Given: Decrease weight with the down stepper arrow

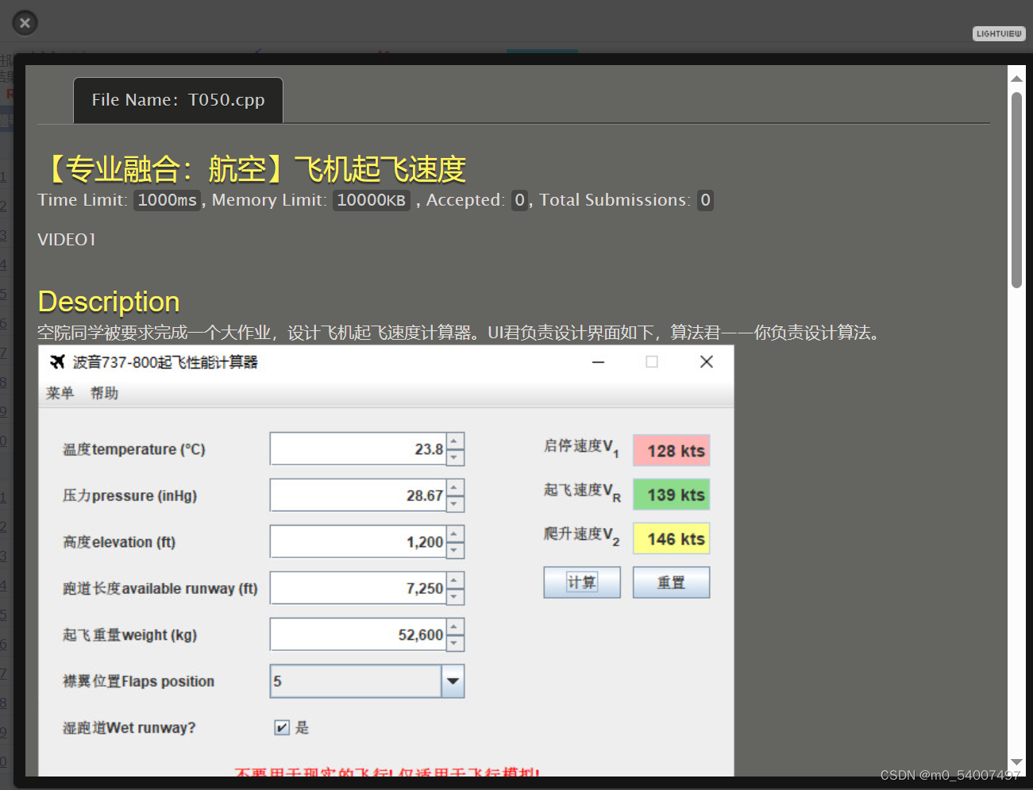Looking at the screenshot, I should [455, 643].
